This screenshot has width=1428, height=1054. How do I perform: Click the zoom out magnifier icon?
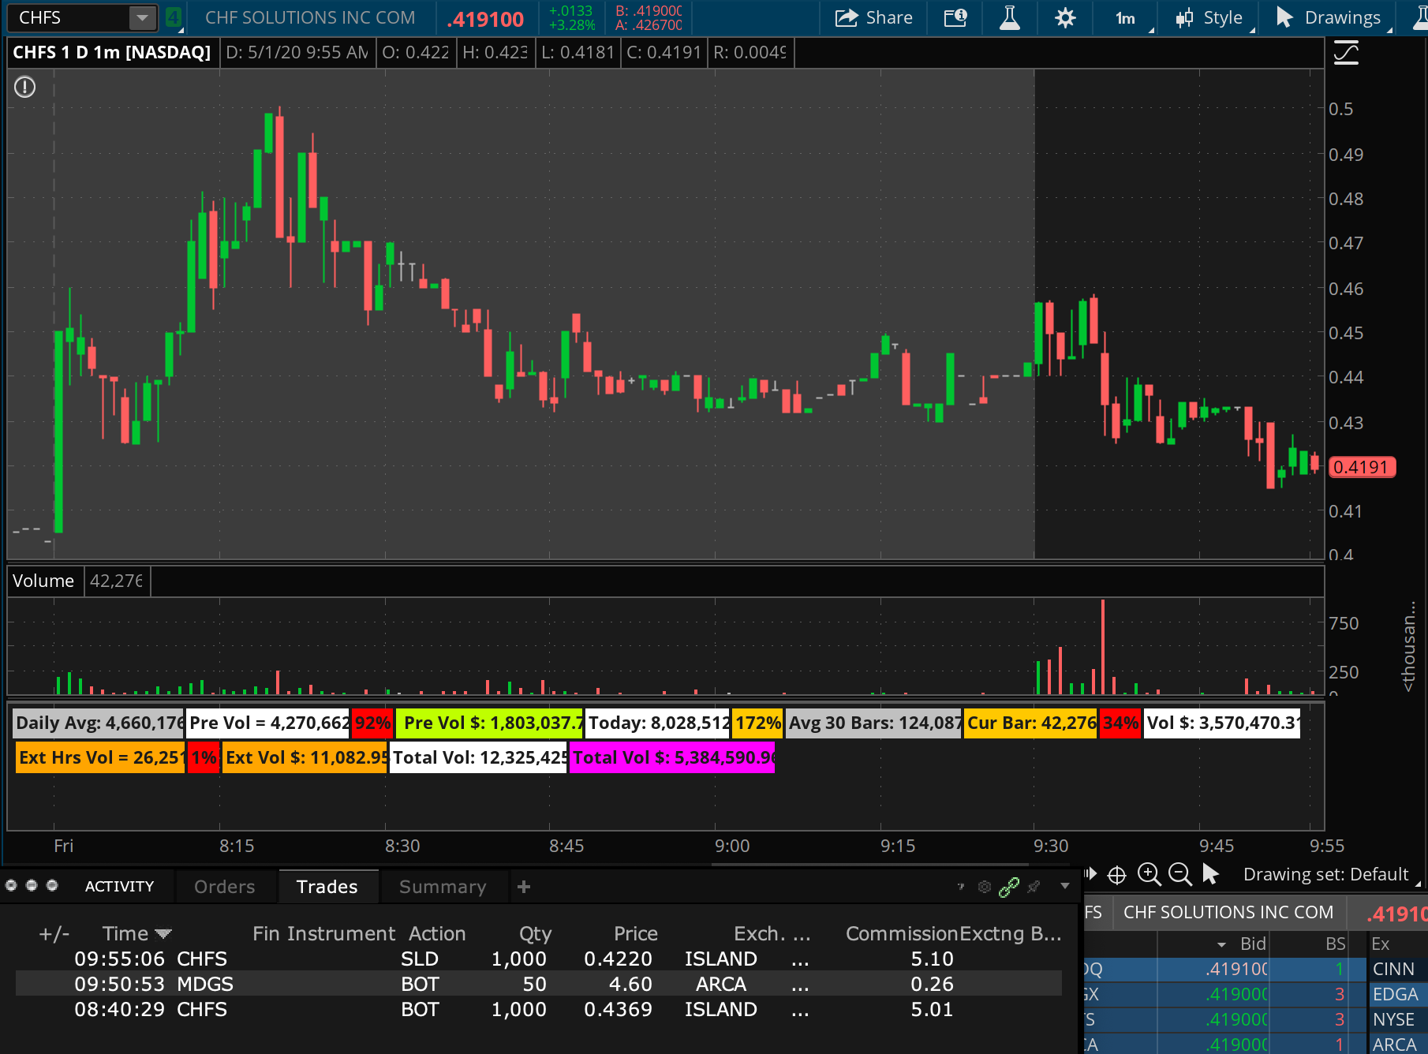1179,874
